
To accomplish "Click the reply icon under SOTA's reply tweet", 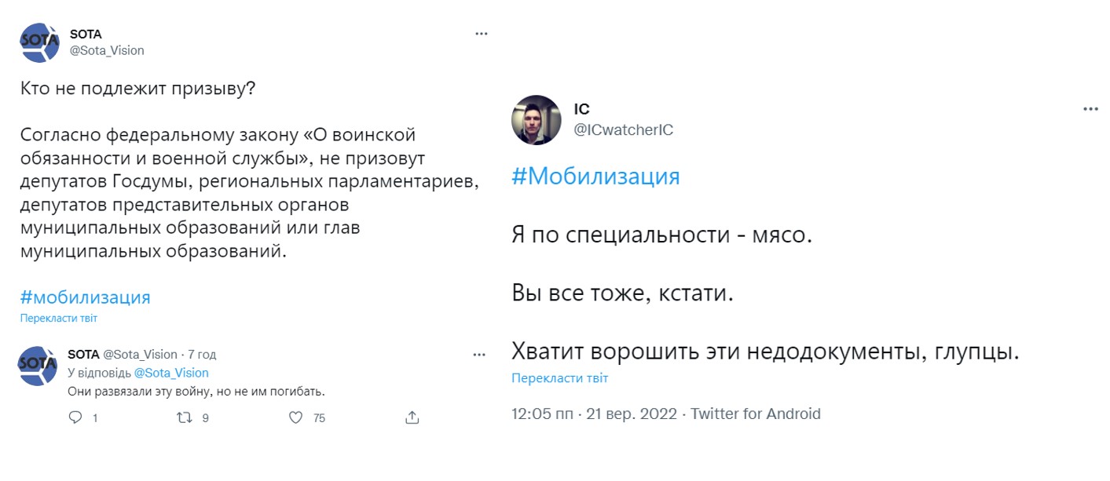I will tap(76, 418).
